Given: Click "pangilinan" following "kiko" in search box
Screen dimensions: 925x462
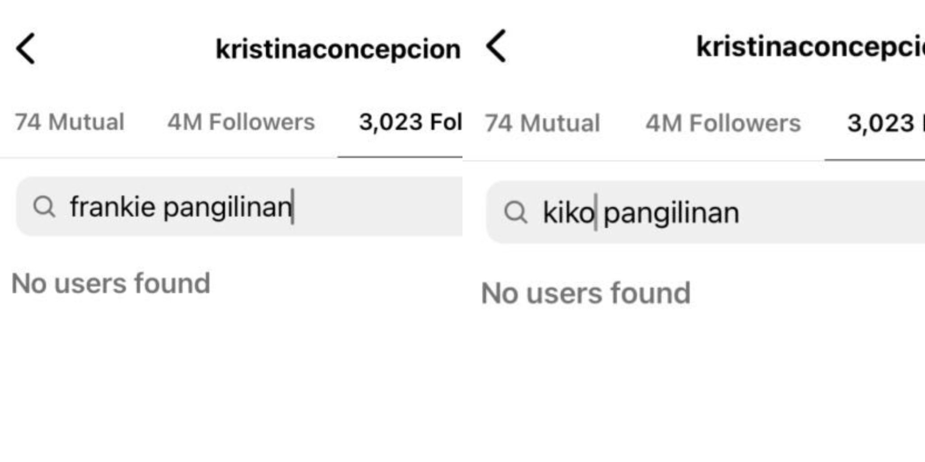Looking at the screenshot, I should [671, 213].
